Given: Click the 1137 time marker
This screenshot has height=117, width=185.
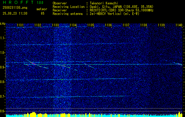Looking at the screenshot, I should click(x=126, y=25).
